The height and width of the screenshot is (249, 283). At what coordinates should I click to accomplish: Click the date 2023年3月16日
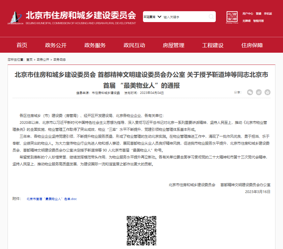[x=258, y=192]
